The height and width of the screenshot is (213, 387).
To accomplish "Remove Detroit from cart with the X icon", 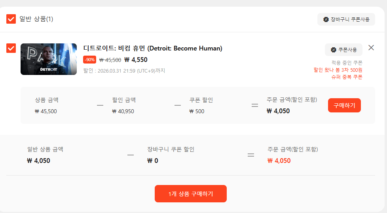I will point(371,48).
